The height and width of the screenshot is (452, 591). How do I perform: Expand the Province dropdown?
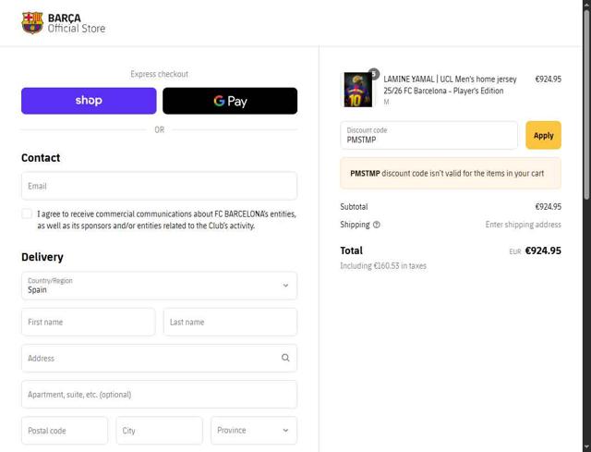[254, 431]
